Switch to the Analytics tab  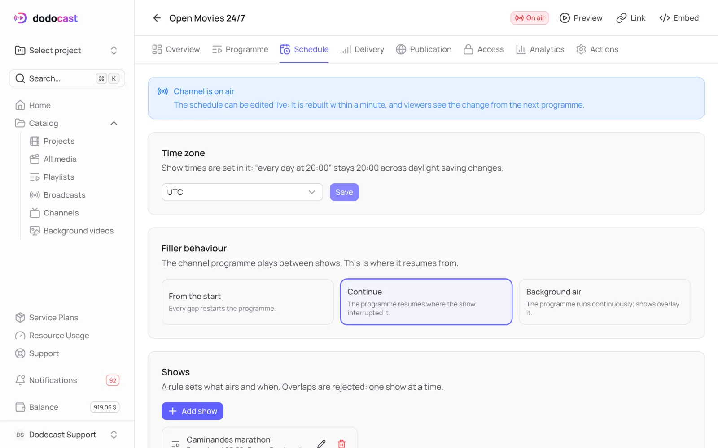[x=540, y=49]
